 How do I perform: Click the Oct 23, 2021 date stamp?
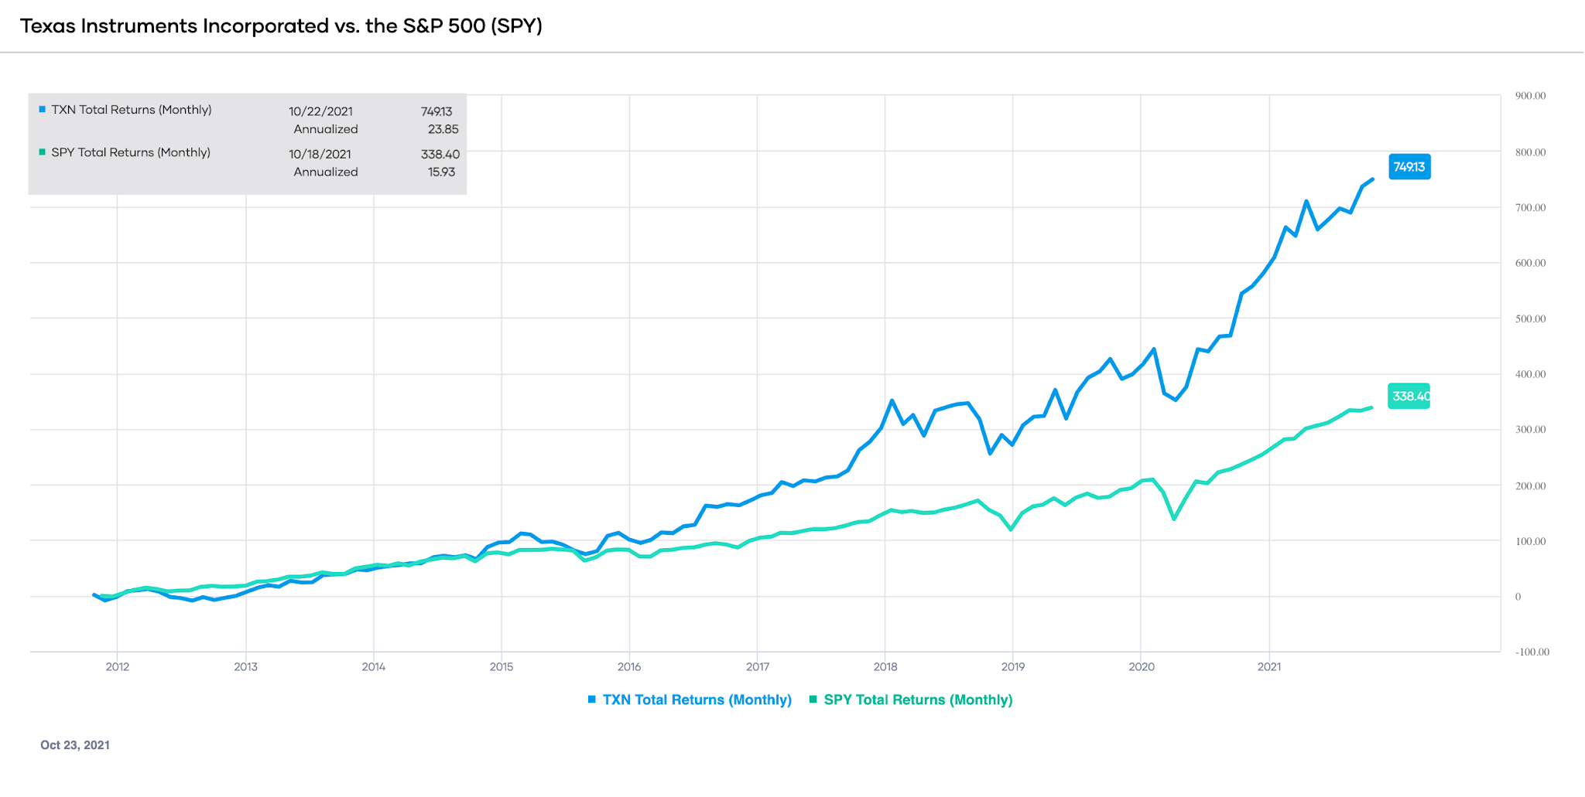point(75,745)
